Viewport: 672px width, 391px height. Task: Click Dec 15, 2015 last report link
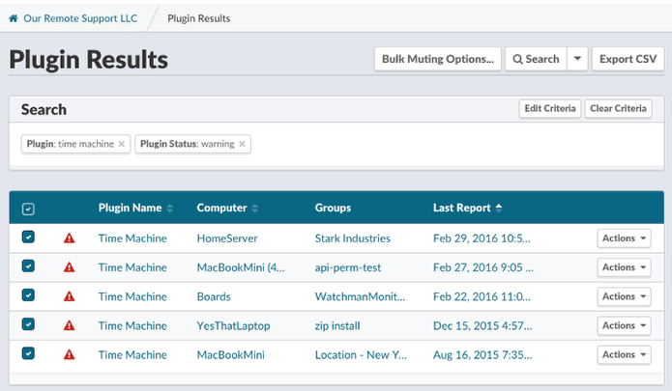click(x=482, y=325)
